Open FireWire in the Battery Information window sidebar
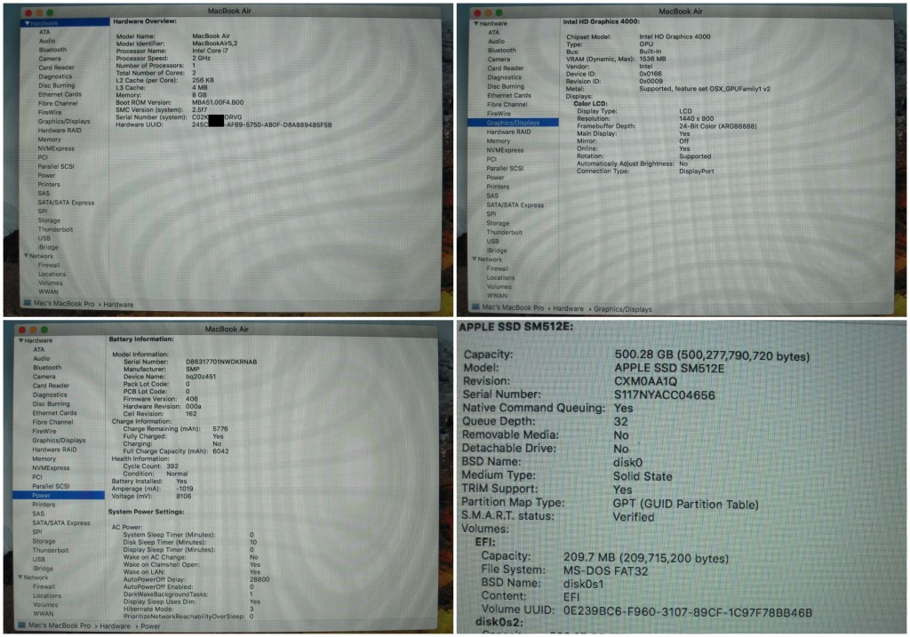Screen dimensions: 910x637 pos(44,431)
